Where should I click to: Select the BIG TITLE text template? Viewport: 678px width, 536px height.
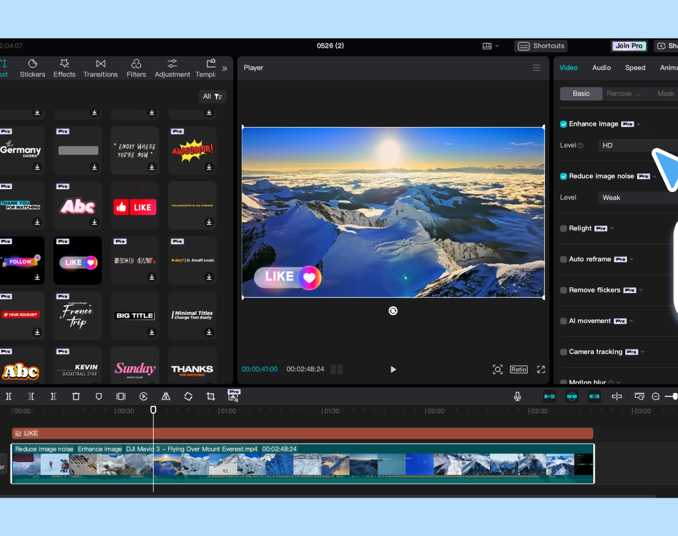[135, 316]
